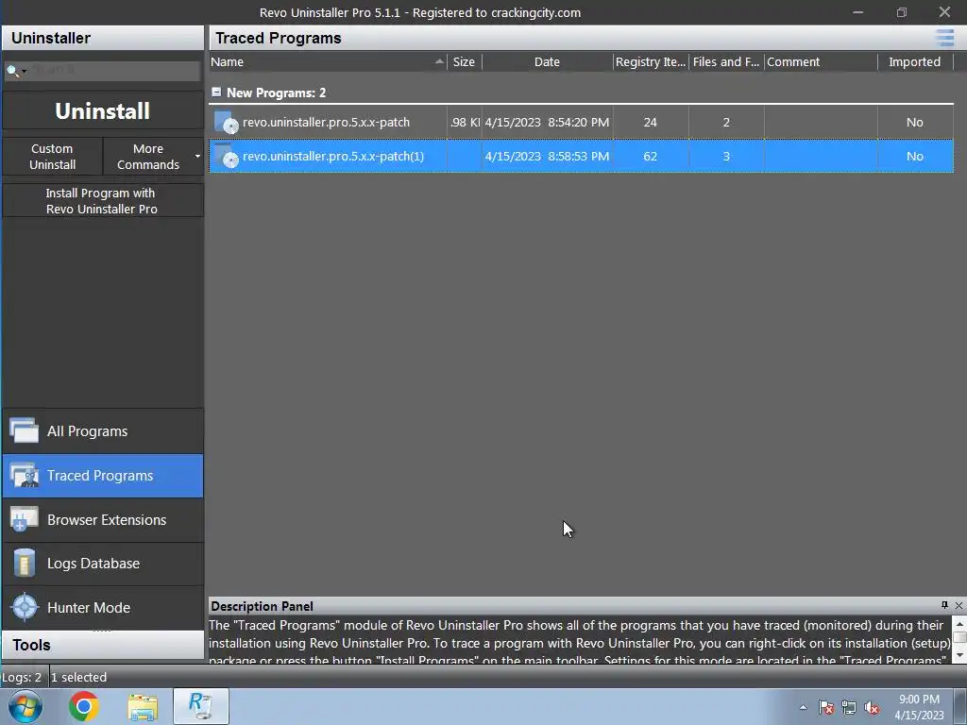Click the taskbar clock showing 9:00 PM
This screenshot has height=725, width=967.
pyautogui.click(x=919, y=707)
